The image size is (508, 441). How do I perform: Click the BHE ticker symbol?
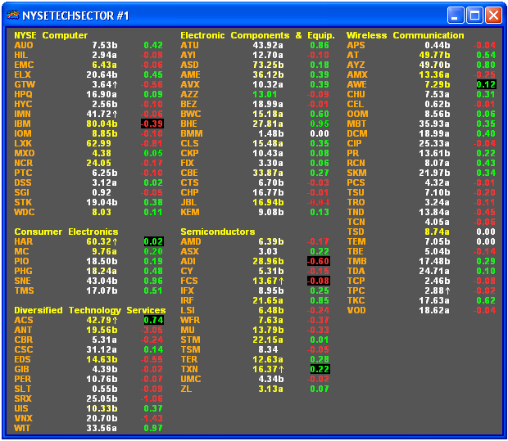click(x=189, y=124)
